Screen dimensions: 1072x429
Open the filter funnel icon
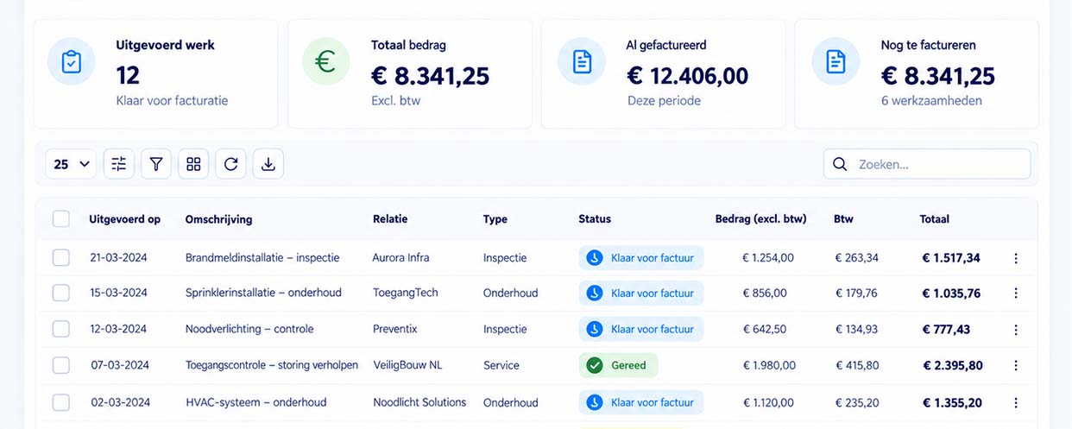pyautogui.click(x=156, y=164)
